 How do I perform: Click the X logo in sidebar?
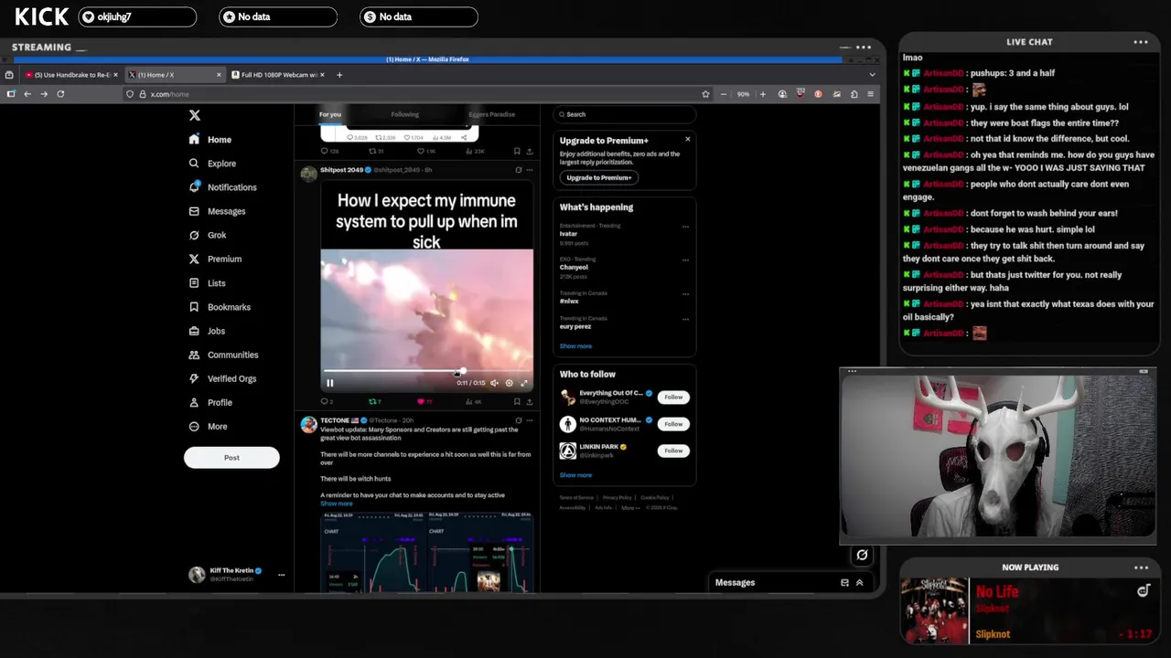pos(194,115)
